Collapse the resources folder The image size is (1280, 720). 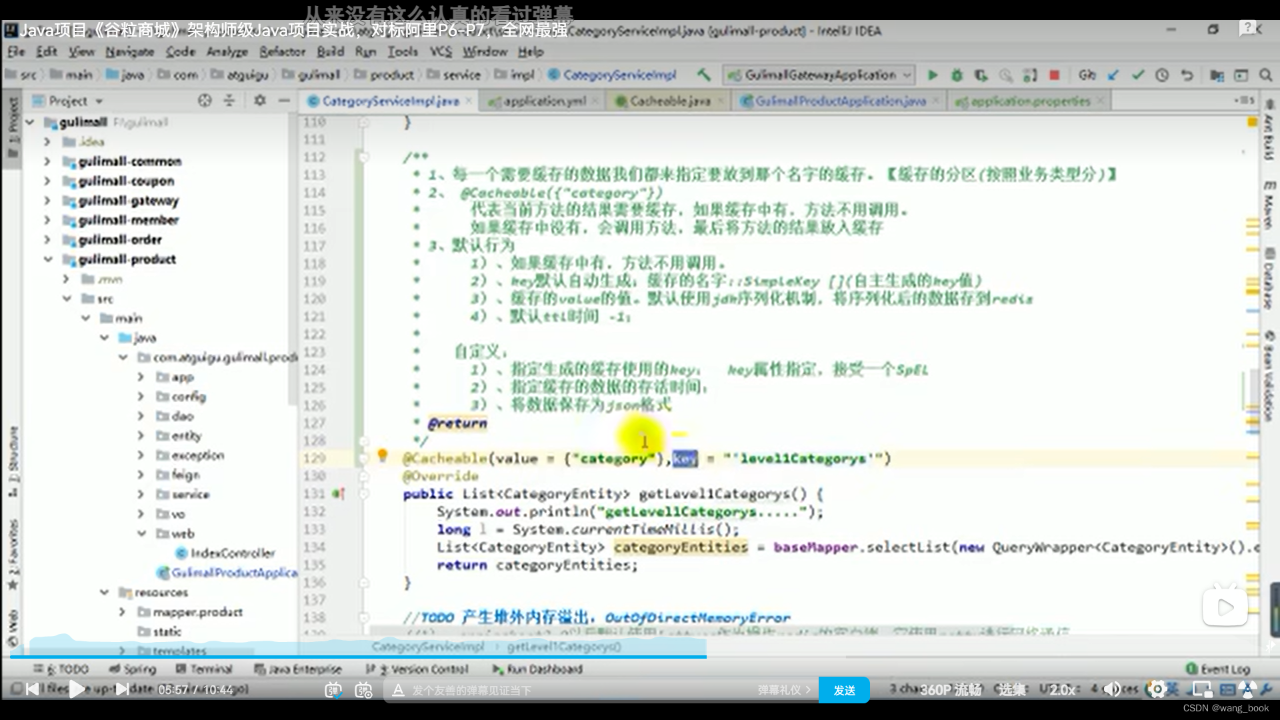click(104, 592)
